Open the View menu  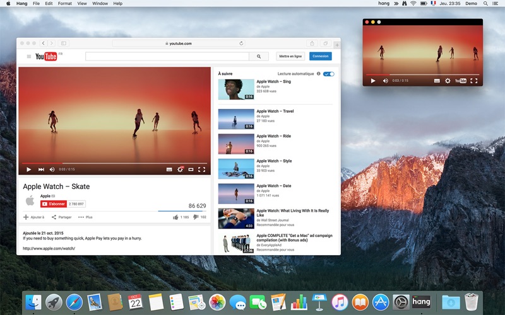(x=82, y=4)
